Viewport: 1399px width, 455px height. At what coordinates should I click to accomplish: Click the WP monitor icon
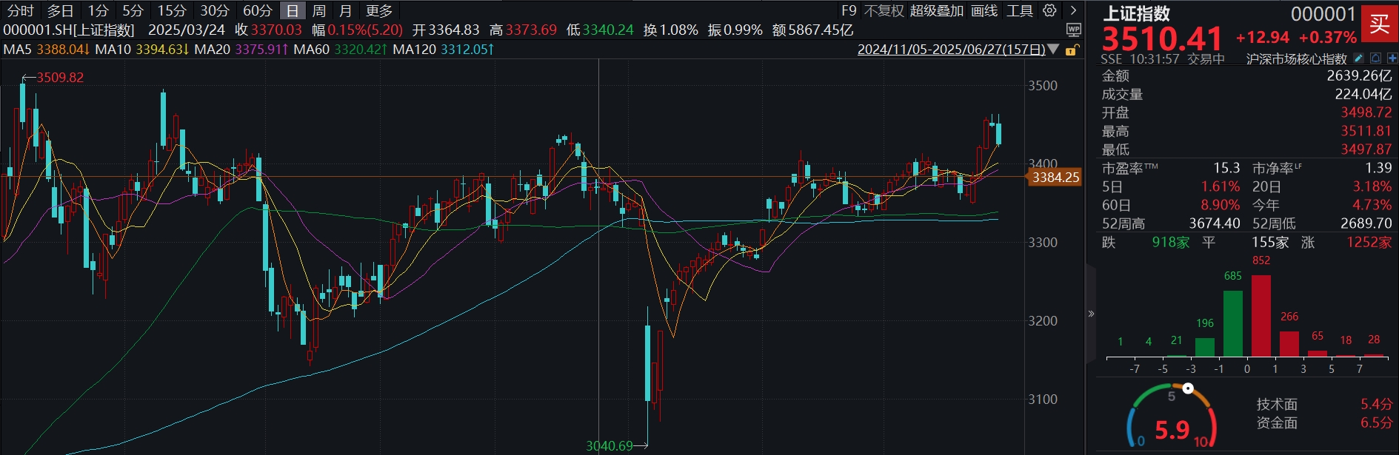pyautogui.click(x=1073, y=30)
